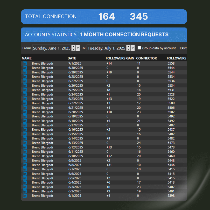The width and height of the screenshot is (210, 210).
Task: Open the To date calendar dropdown
Action: (133, 48)
